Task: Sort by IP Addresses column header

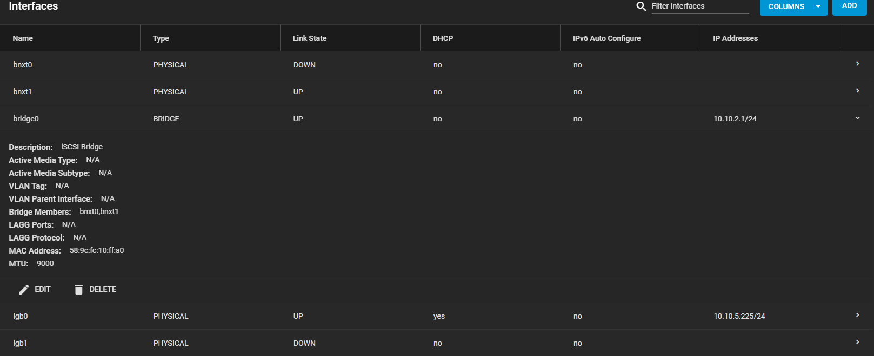Action: (735, 38)
